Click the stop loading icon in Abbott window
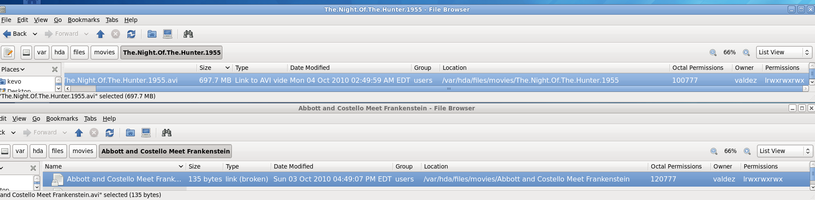The height and width of the screenshot is (200, 815). (94, 132)
